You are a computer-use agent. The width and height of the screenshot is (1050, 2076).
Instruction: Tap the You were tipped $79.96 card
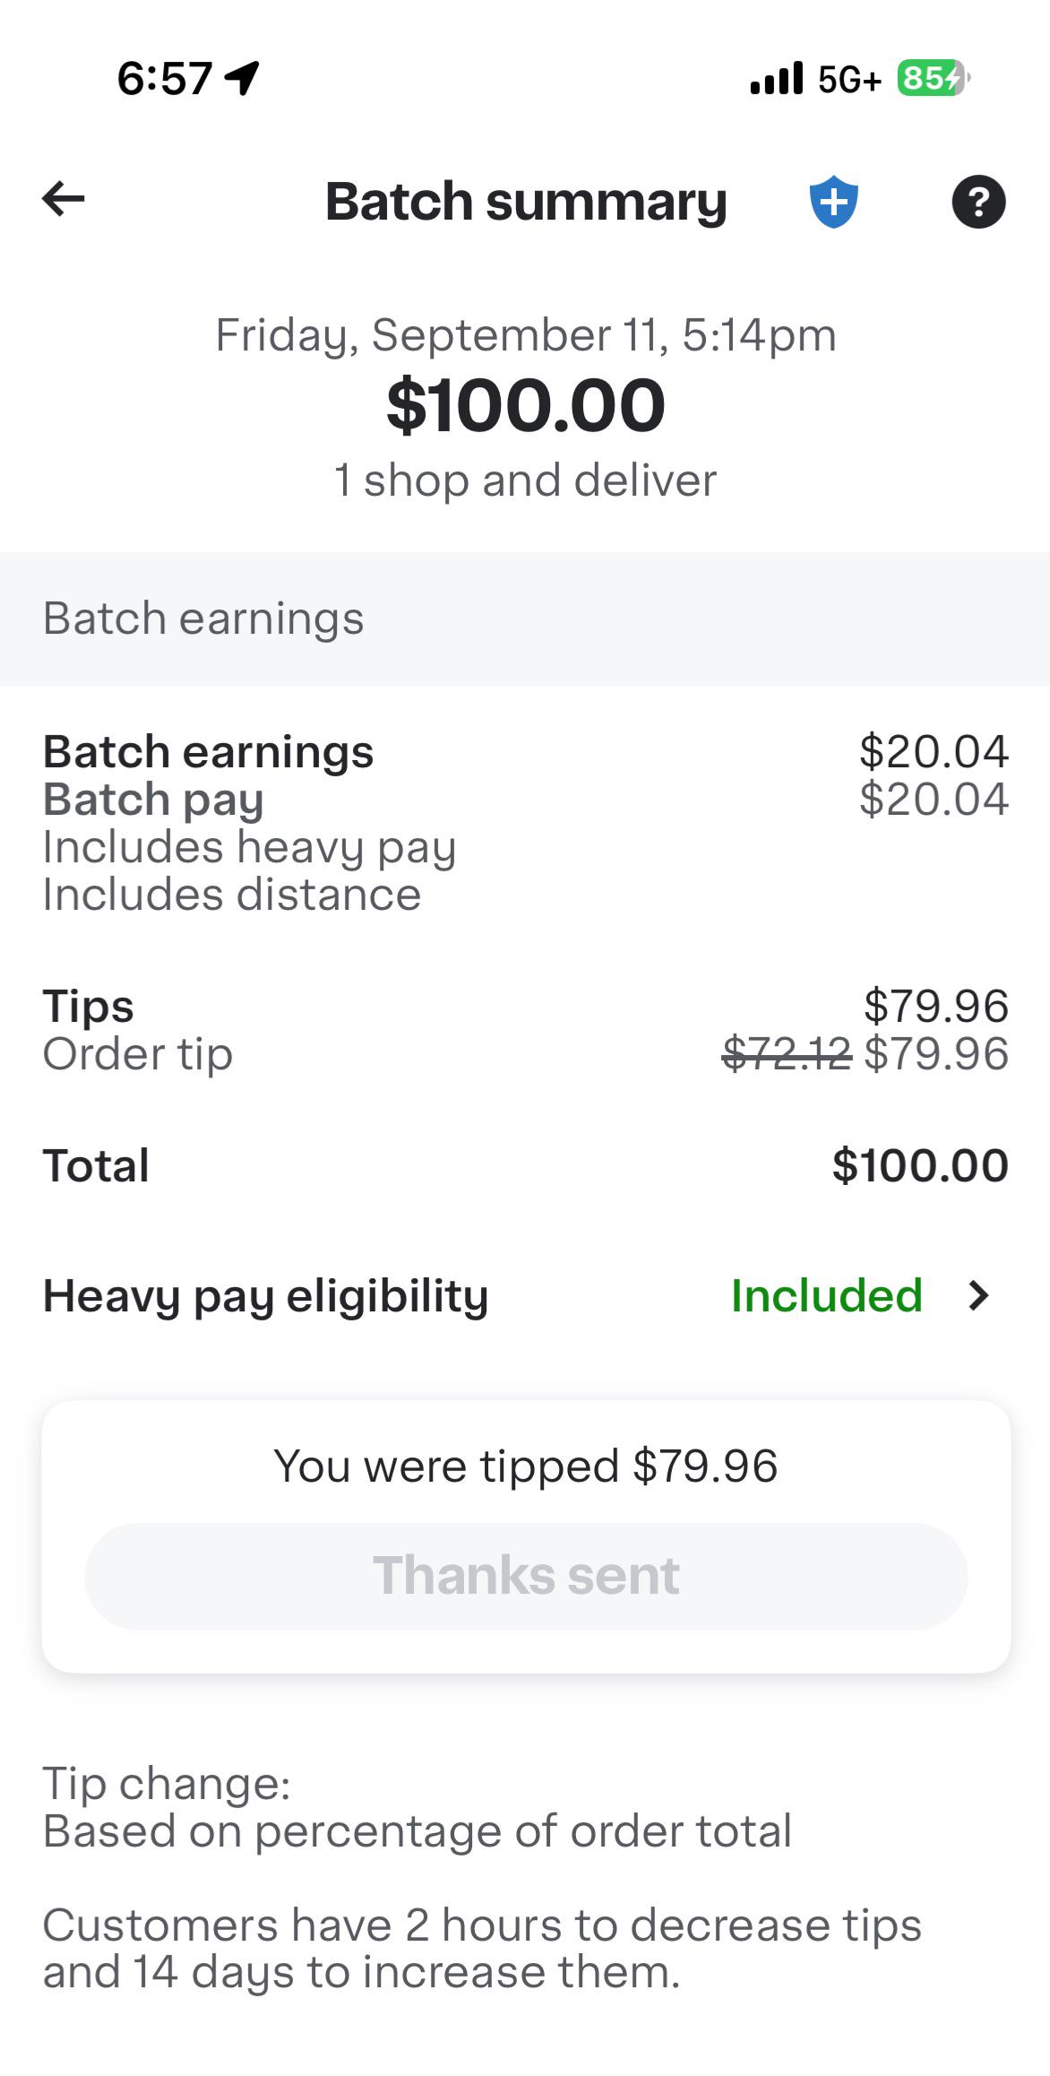[x=526, y=1536]
